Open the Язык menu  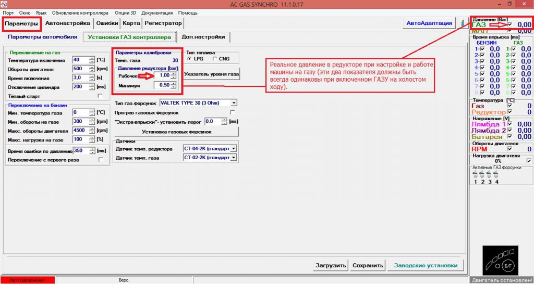tap(41, 13)
